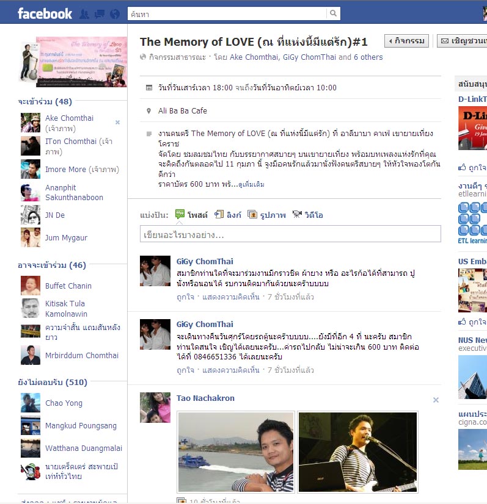487x504 pixels.
Task: Click the link share icon
Action: point(219,214)
